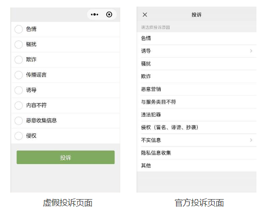Tap the circular target close icon
This screenshot has width=271, height=216.
[109, 15]
